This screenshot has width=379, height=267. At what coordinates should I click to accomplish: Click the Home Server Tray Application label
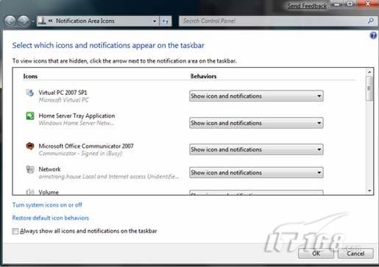[x=77, y=115]
